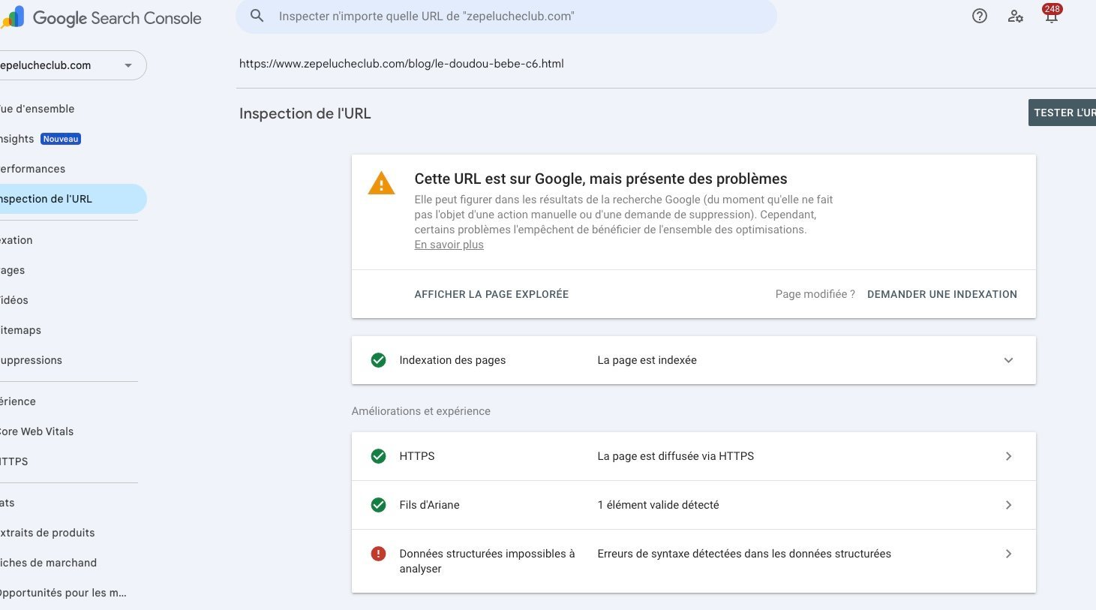Click the 'Inspection de l'URL' page heading
This screenshot has width=1096, height=610.
tap(305, 113)
